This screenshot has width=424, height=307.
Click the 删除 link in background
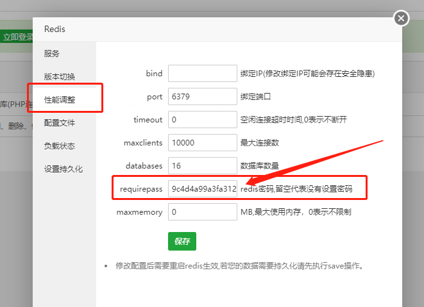[17, 126]
